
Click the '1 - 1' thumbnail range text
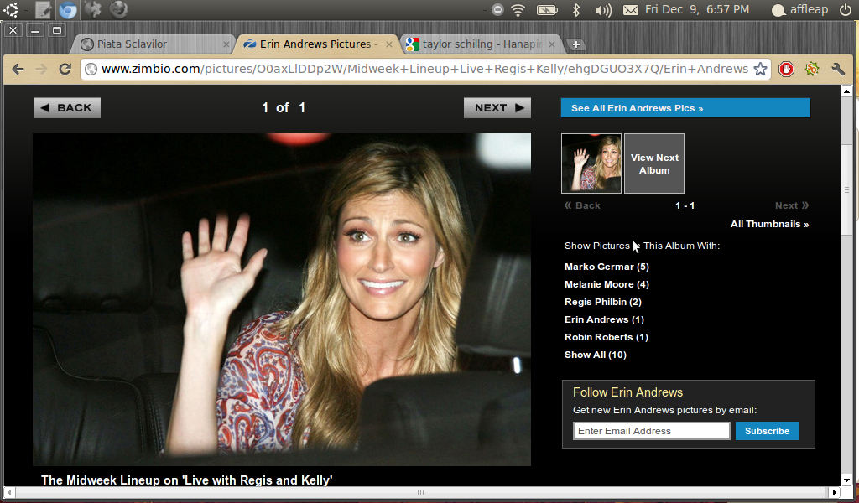click(685, 205)
